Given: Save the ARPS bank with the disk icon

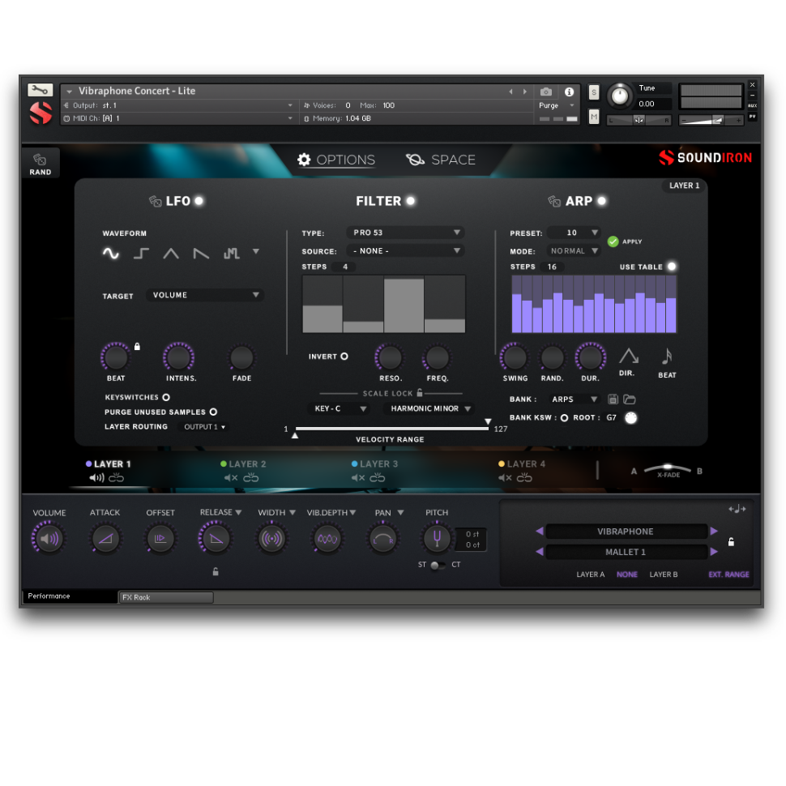Looking at the screenshot, I should (613, 399).
